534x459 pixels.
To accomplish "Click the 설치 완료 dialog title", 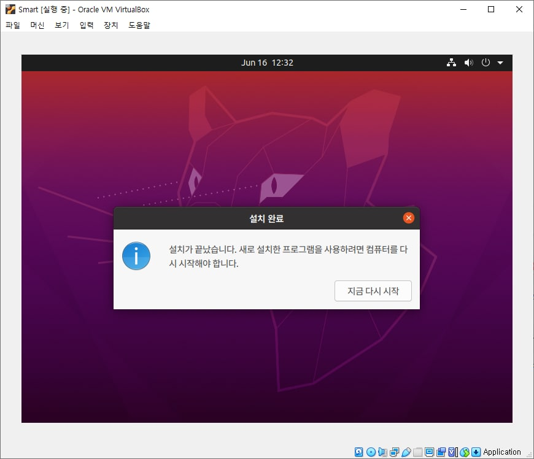I will pyautogui.click(x=266, y=218).
